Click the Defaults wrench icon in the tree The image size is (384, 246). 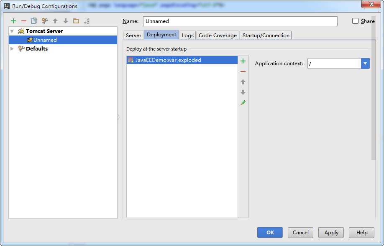pyautogui.click(x=21, y=48)
